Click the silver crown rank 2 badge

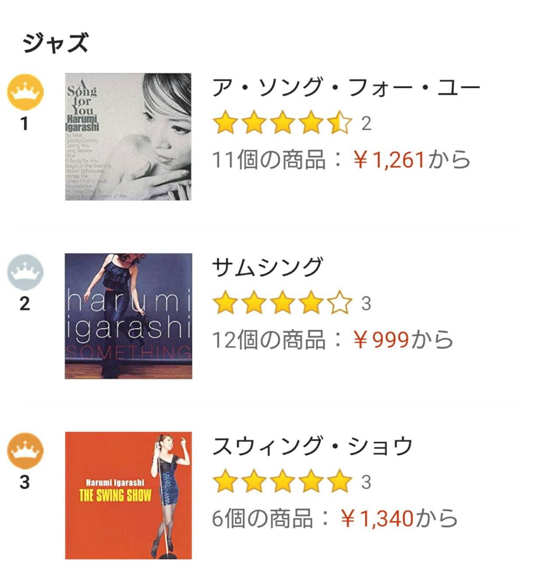pyautogui.click(x=25, y=272)
